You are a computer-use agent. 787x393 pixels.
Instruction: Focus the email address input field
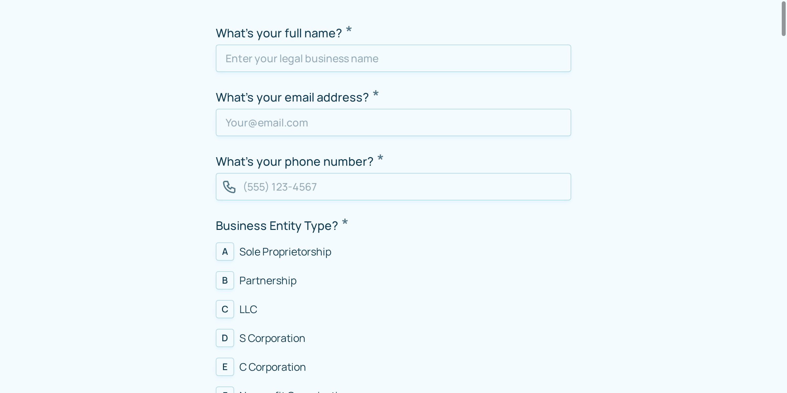(x=393, y=123)
